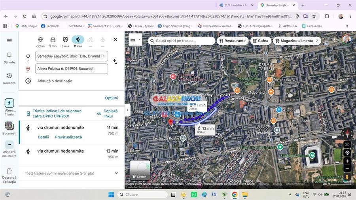Choose the flights travel mode icon
Viewport: 356px width, 200px height.
click(x=103, y=40)
